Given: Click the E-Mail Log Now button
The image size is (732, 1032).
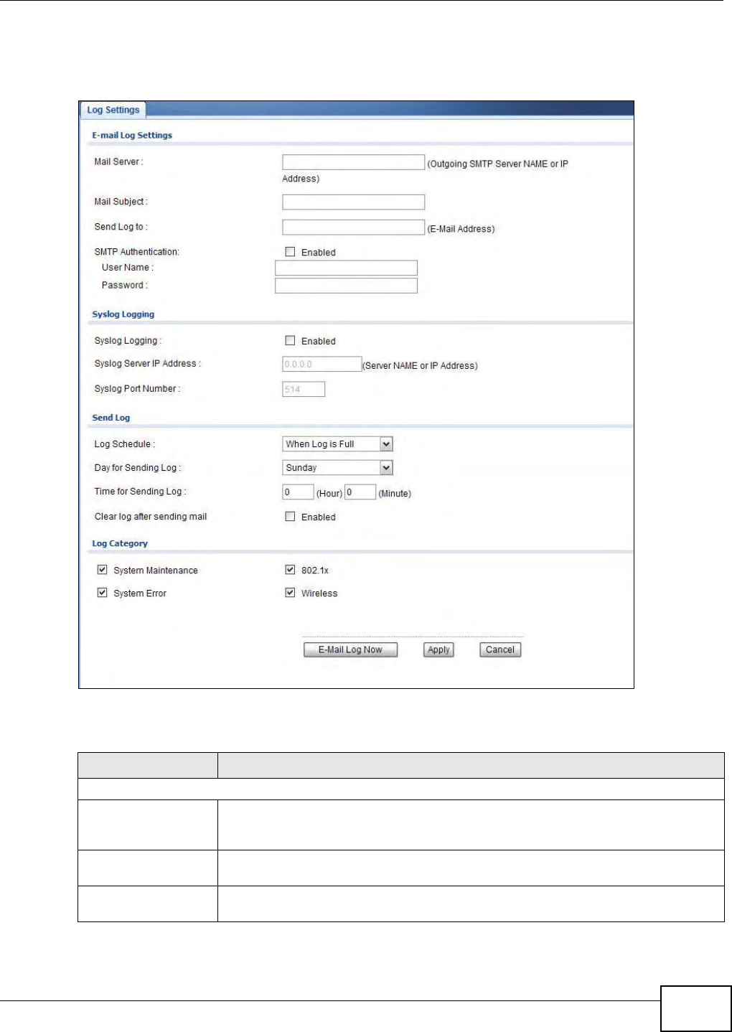Looking at the screenshot, I should click(350, 649).
